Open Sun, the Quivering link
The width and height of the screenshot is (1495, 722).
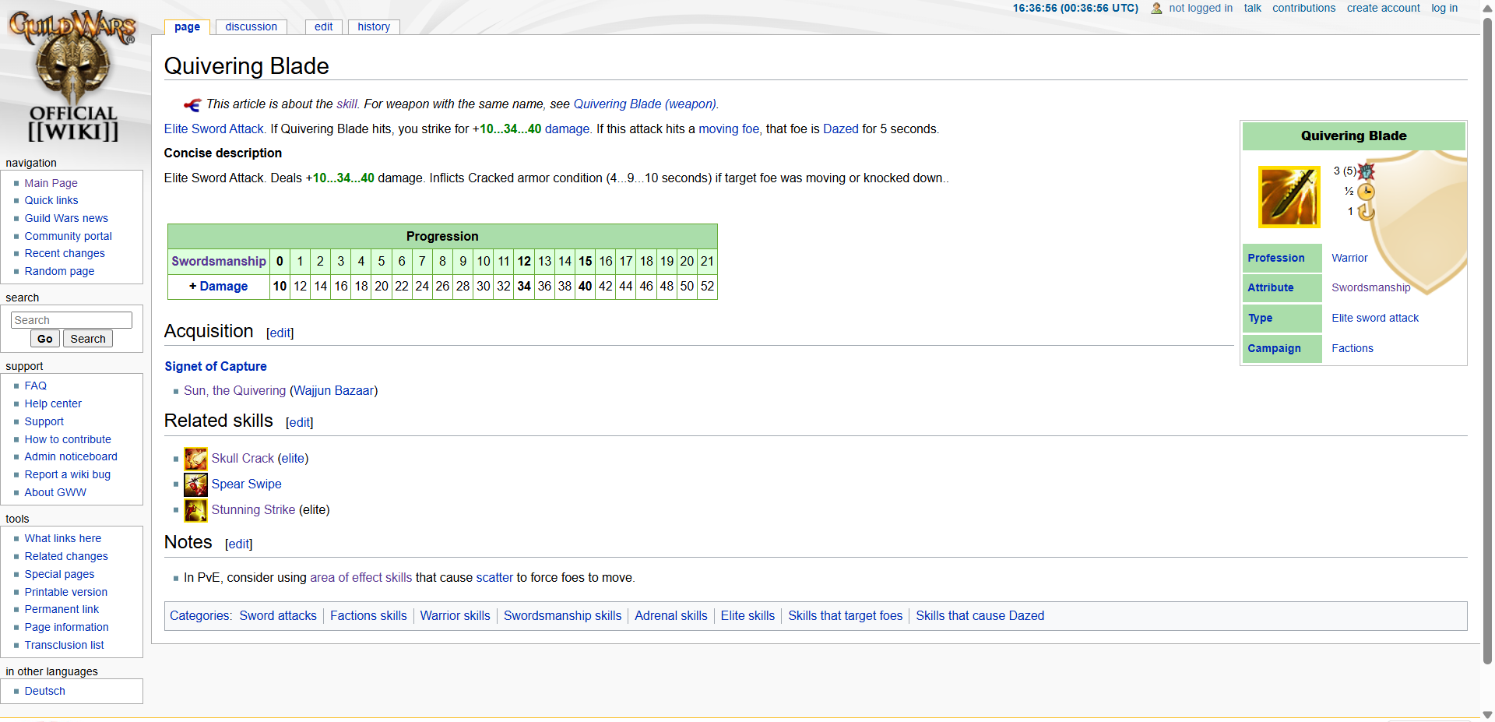click(x=235, y=390)
